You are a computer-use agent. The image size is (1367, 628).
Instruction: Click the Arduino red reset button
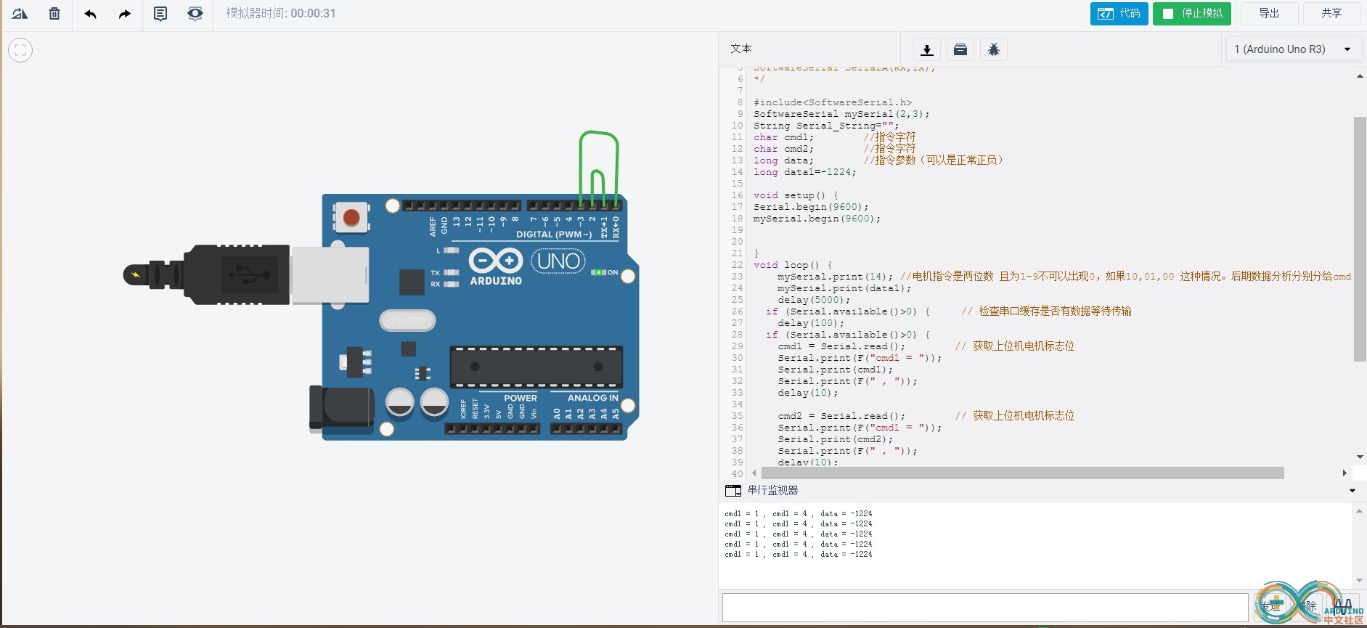(351, 217)
